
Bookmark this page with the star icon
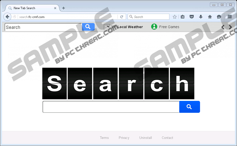[174, 17]
